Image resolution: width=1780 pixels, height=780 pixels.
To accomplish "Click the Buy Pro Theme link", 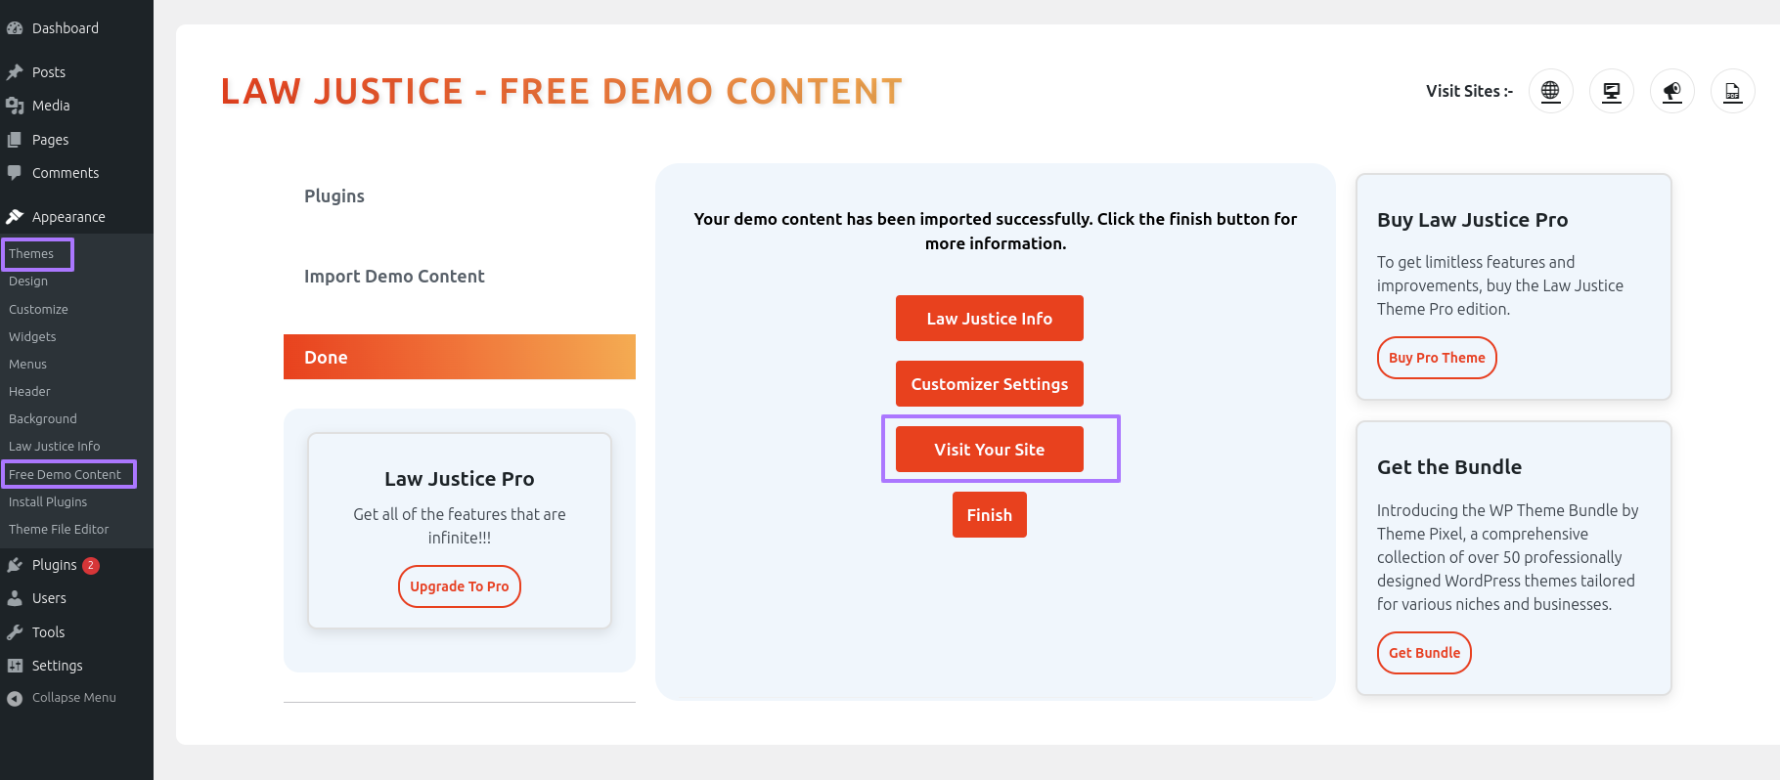I will (x=1437, y=358).
